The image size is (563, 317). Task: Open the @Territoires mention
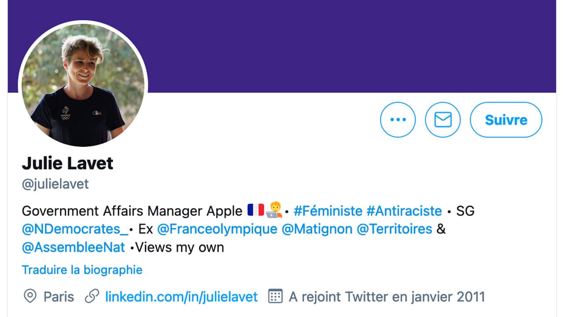point(394,229)
